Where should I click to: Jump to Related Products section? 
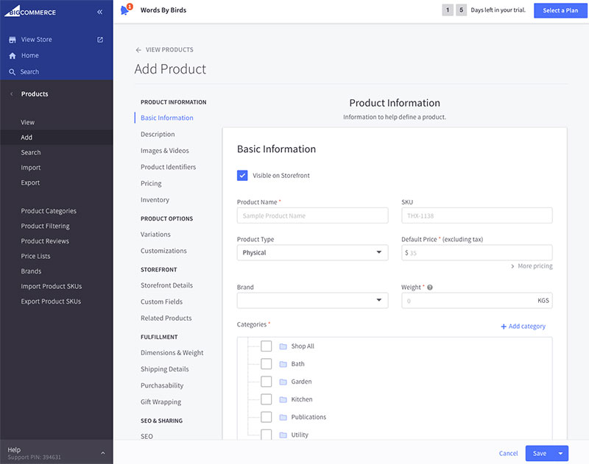pyautogui.click(x=166, y=318)
